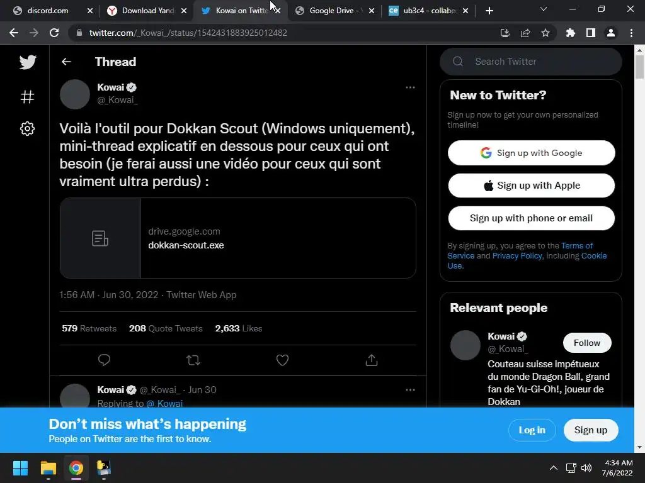The width and height of the screenshot is (645, 483).
Task: View the 579 Retweets list
Action: point(89,328)
